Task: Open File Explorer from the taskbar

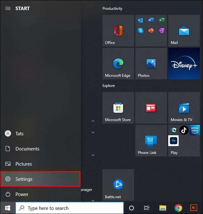Action: click(163, 208)
